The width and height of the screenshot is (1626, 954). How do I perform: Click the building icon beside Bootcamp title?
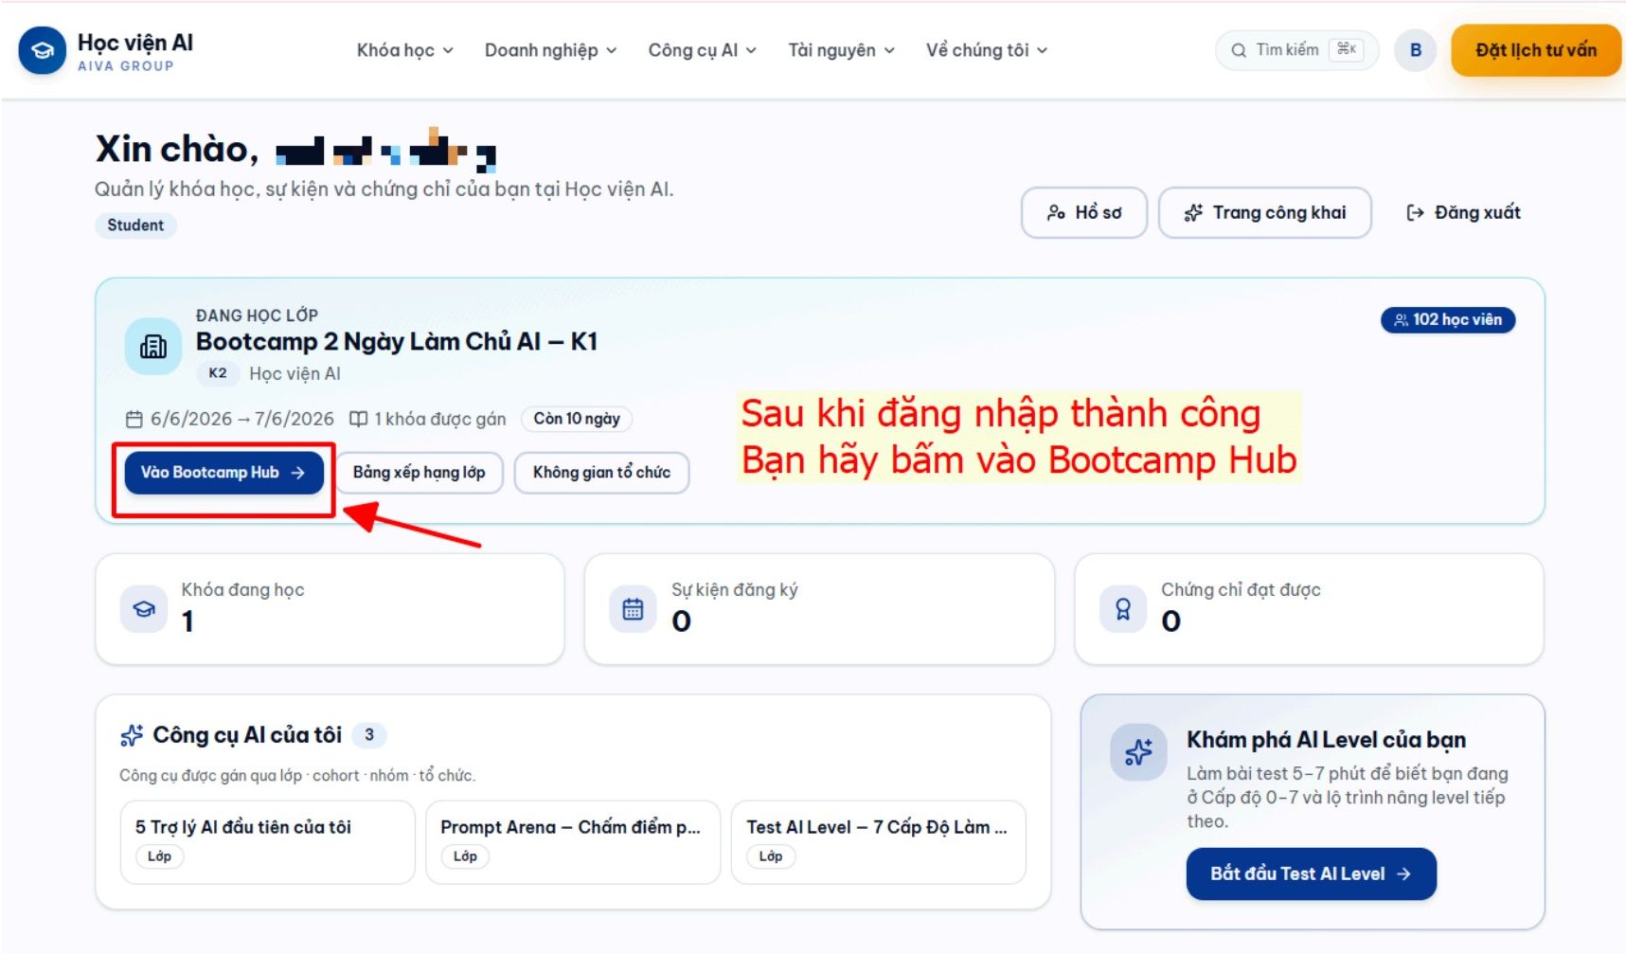pos(153,347)
